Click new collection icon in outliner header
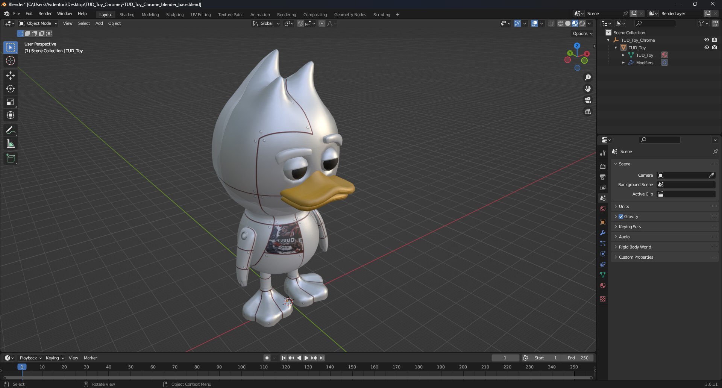 [715, 23]
